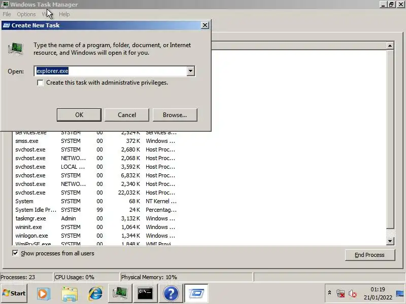Show hidden tray icons arrow

pyautogui.click(x=329, y=293)
